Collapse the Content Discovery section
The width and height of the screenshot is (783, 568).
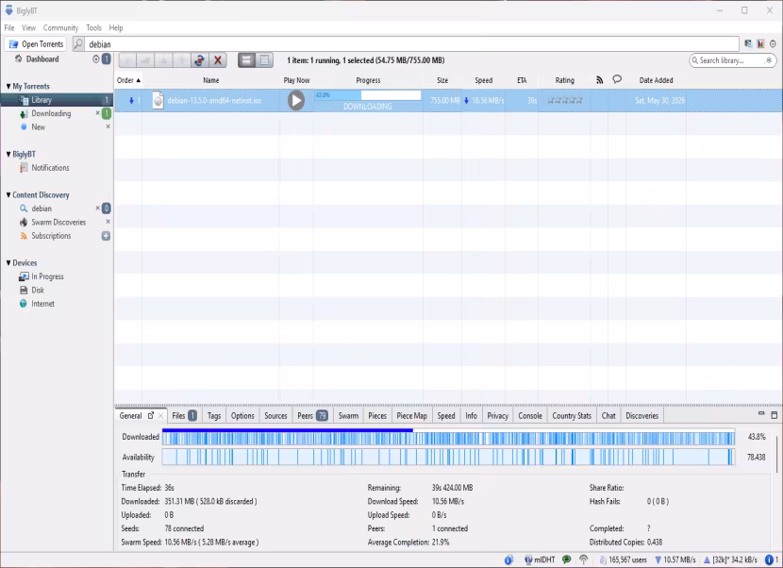point(8,194)
